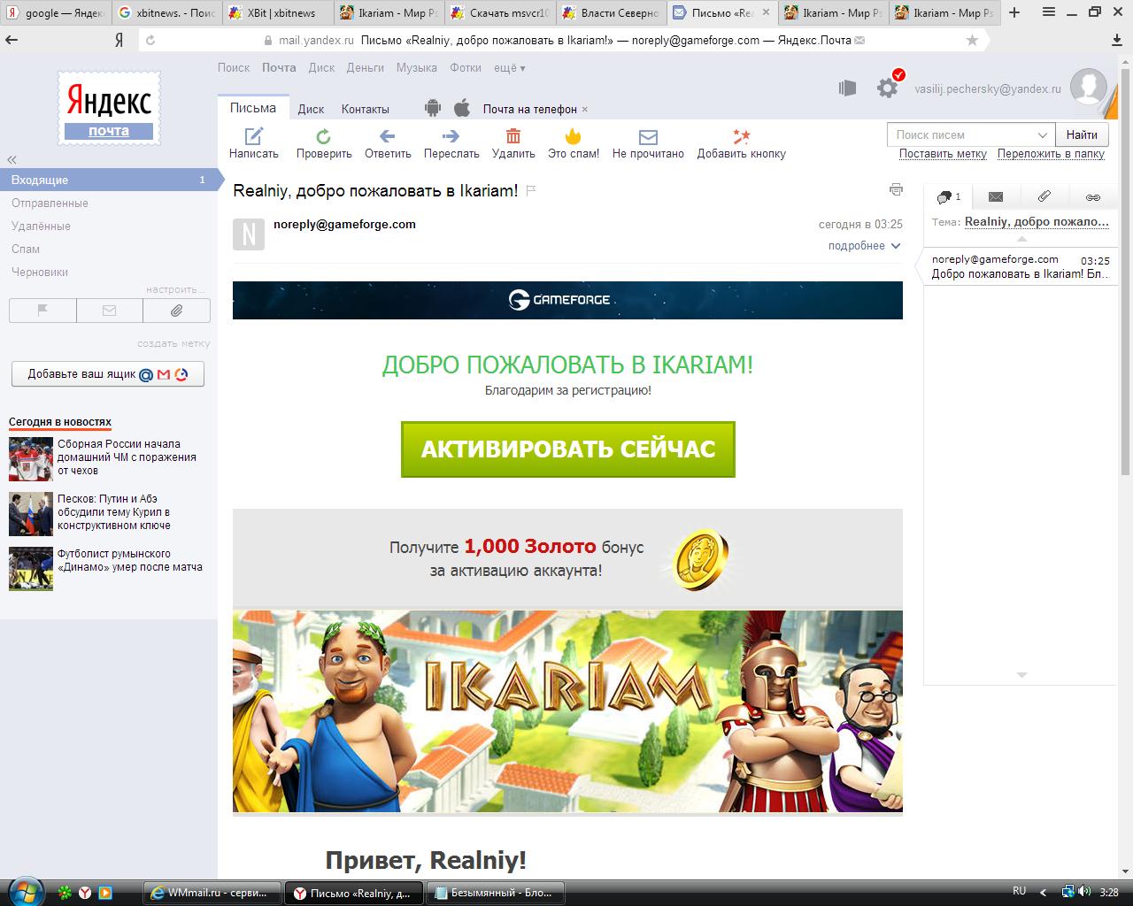This screenshot has height=906, width=1133.
Task: Open the Отправленные folder
Action: coord(50,203)
